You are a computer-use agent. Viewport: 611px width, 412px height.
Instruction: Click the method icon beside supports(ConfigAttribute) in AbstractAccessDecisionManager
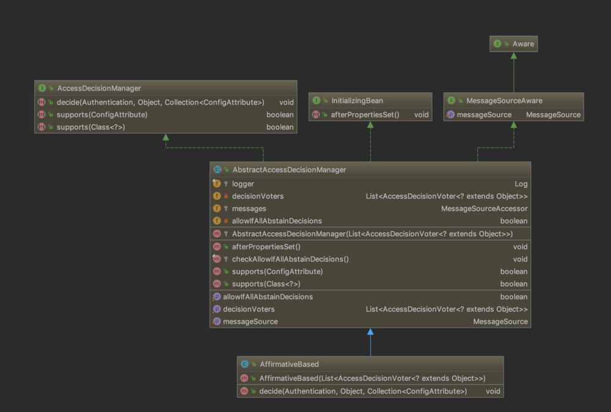click(217, 271)
